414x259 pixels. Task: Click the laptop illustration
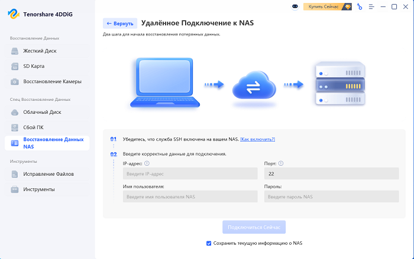[x=165, y=83]
